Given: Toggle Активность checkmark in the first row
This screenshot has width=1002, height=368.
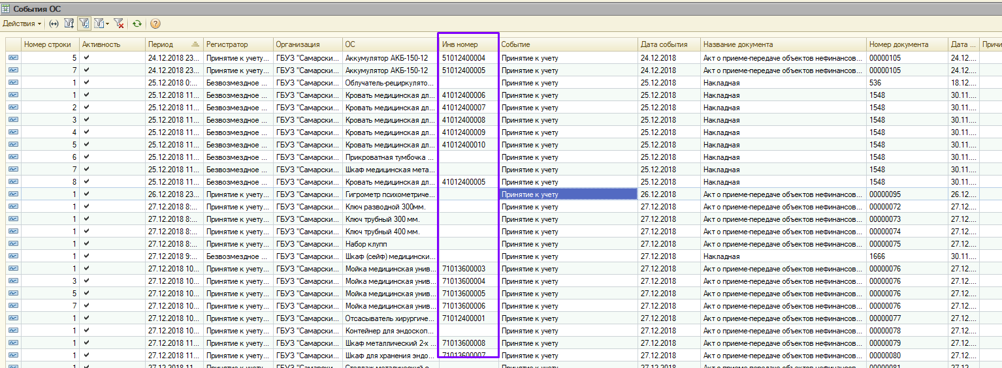Looking at the screenshot, I should (x=86, y=58).
